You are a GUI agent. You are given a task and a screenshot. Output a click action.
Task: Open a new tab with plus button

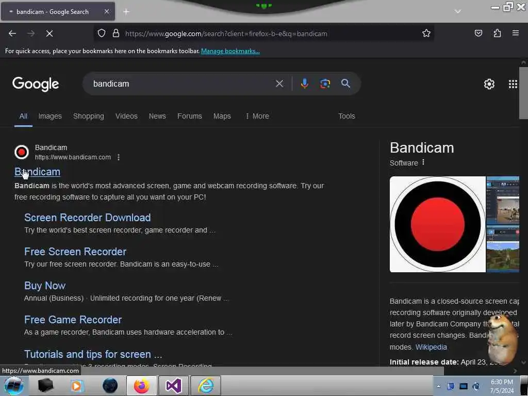pyautogui.click(x=126, y=12)
